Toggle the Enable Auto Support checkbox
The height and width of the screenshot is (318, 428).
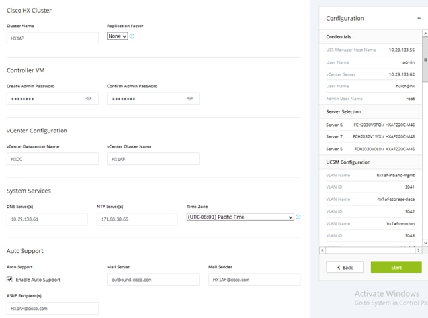9,279
